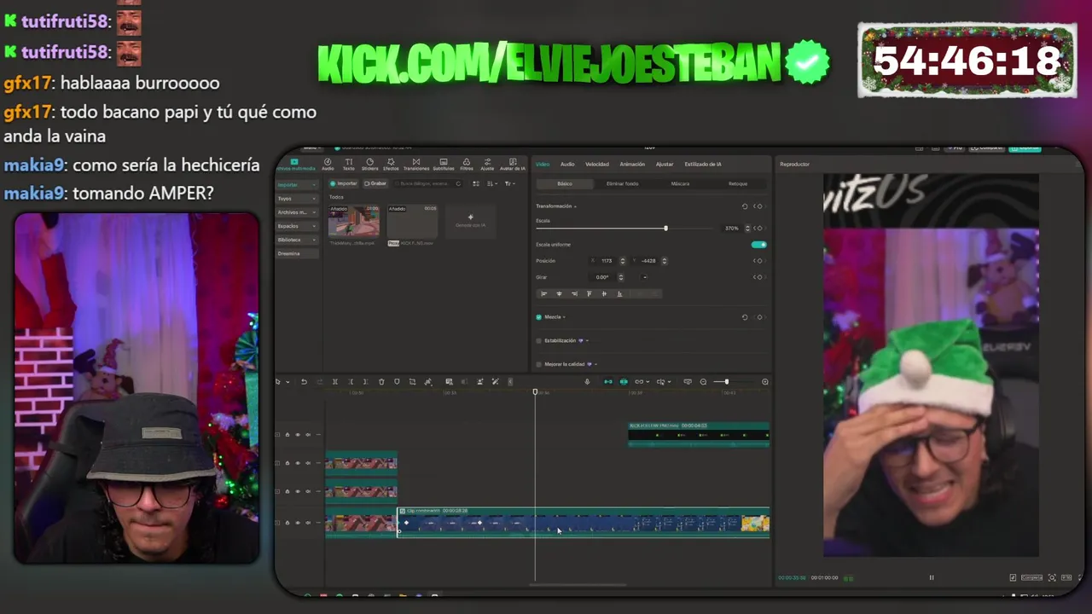The width and height of the screenshot is (1092, 614).
Task: Enable the Estabilización checkbox
Action: click(538, 340)
